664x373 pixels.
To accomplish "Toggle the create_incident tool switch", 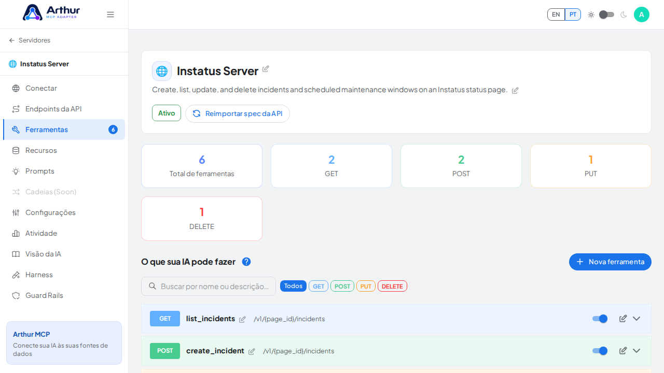I will click(x=600, y=351).
